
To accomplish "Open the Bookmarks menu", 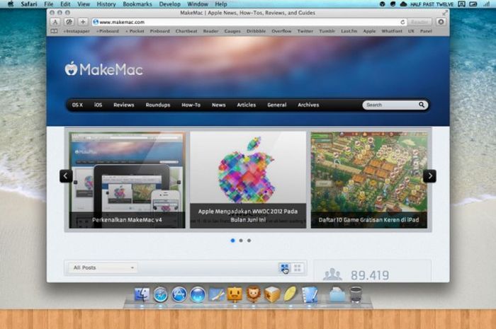I will (x=137, y=4).
